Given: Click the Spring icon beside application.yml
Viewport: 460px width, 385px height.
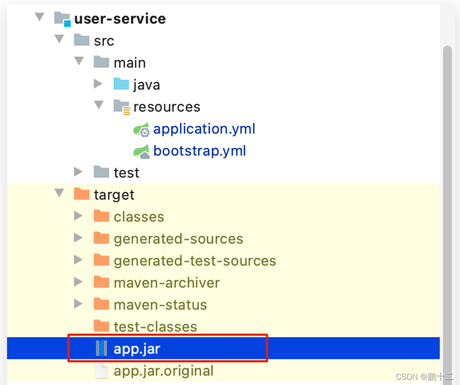Looking at the screenshot, I should pyautogui.click(x=142, y=129).
